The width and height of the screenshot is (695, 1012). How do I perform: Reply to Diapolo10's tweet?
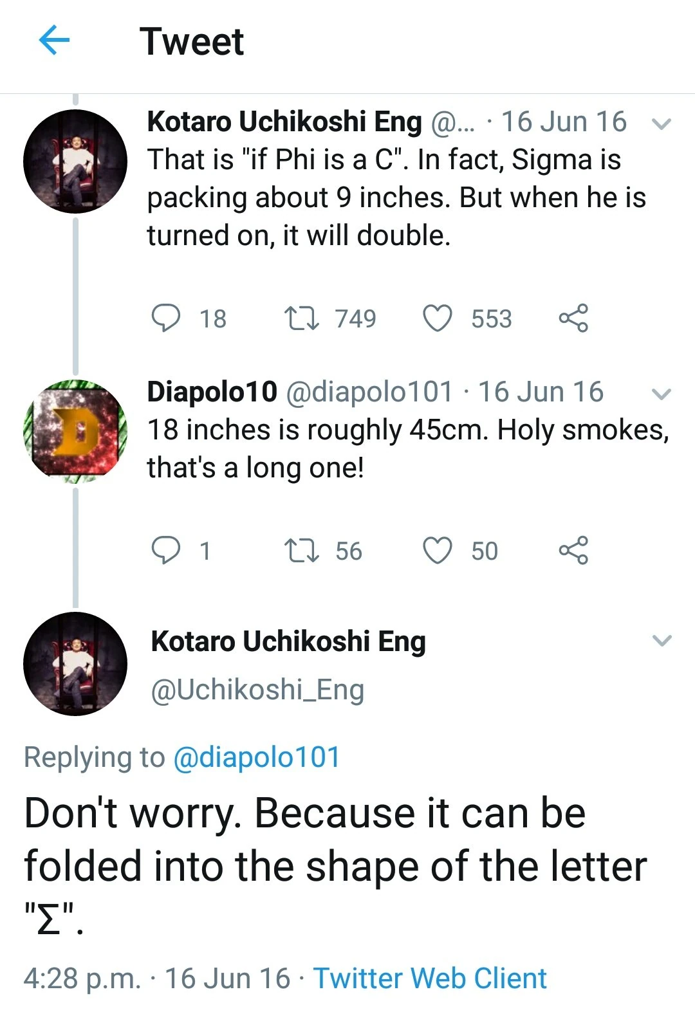pyautogui.click(x=166, y=551)
